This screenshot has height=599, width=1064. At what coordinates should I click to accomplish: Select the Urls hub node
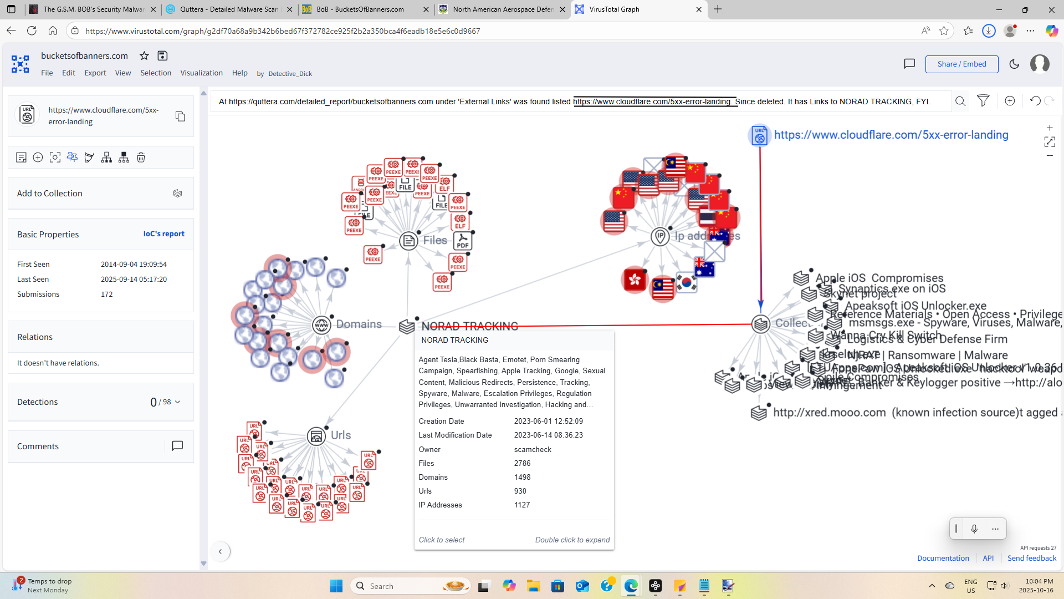(x=316, y=436)
